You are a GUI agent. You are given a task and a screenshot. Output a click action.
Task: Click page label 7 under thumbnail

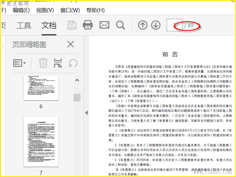[41, 173]
